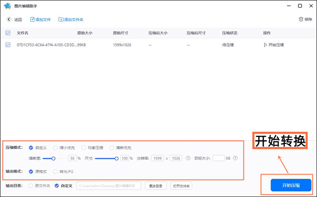Viewport: 317px width, 197px height.
Task: Maximize the 图片编辑助手 window
Action: click(300, 6)
